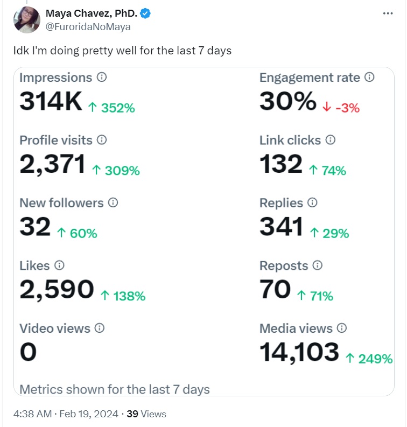Click the Link clicks info icon
The width and height of the screenshot is (407, 427).
coord(331,140)
